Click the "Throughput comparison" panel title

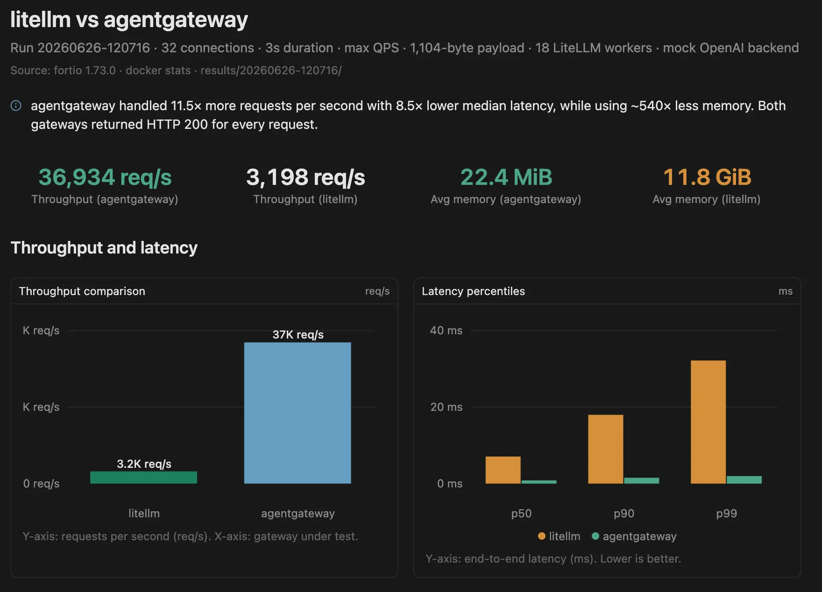[82, 291]
